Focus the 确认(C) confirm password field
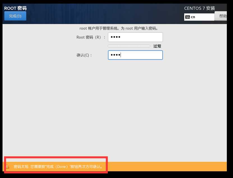 coord(135,55)
